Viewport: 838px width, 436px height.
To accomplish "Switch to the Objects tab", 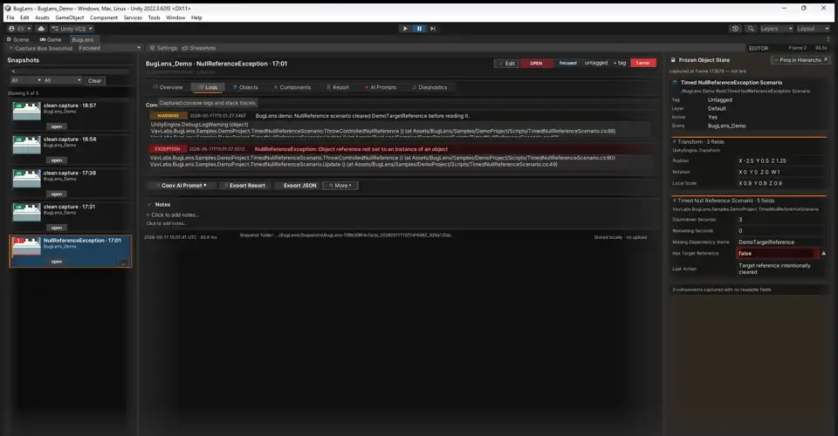I will [x=245, y=87].
